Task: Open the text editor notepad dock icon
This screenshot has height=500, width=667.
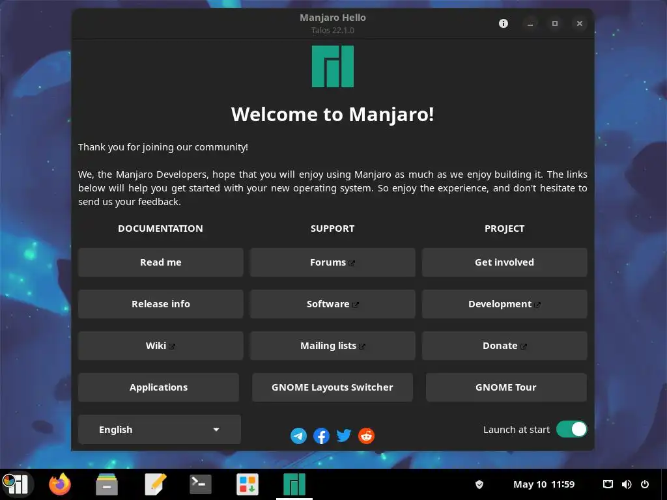Action: [x=156, y=484]
